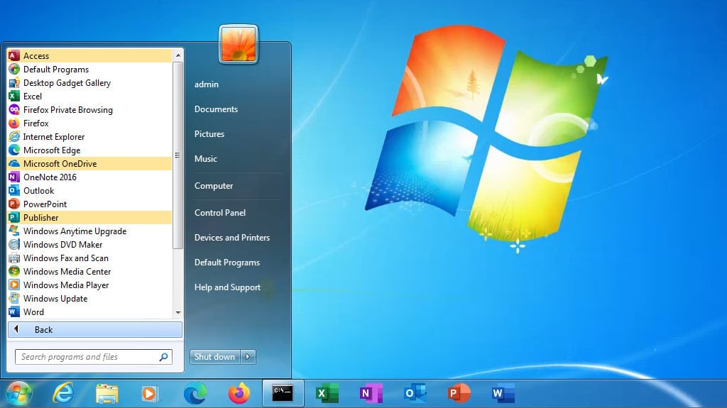Open Documents from Start menu
Viewport: 727px width, 408px height.
tap(216, 109)
